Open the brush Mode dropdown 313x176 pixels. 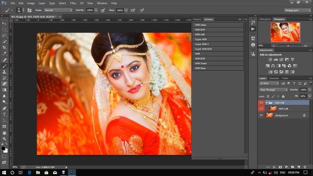coord(58,10)
